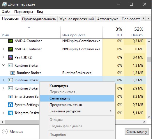152x139 pixels.
Task: Click the Telegram Desktop icon
Action: pyautogui.click(x=10, y=113)
